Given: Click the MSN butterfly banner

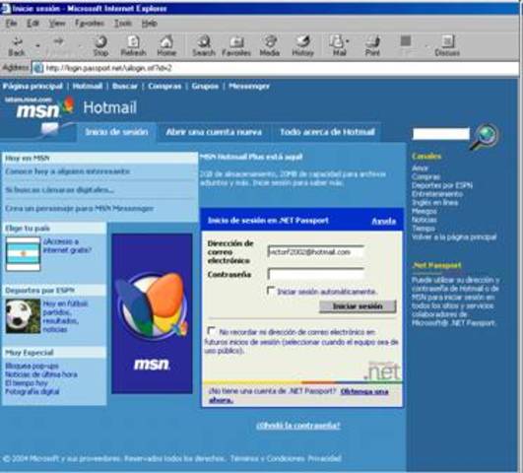Looking at the screenshot, I should 152,313.
